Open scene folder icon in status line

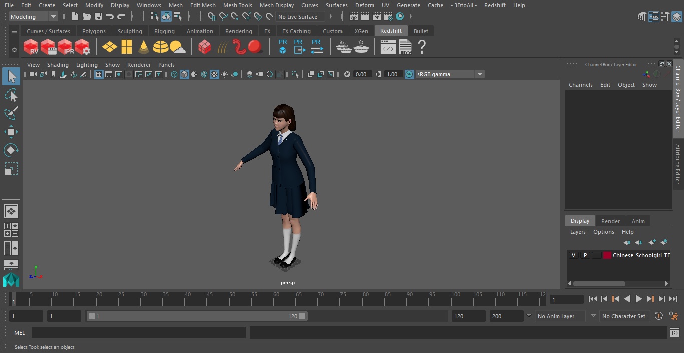coord(86,17)
